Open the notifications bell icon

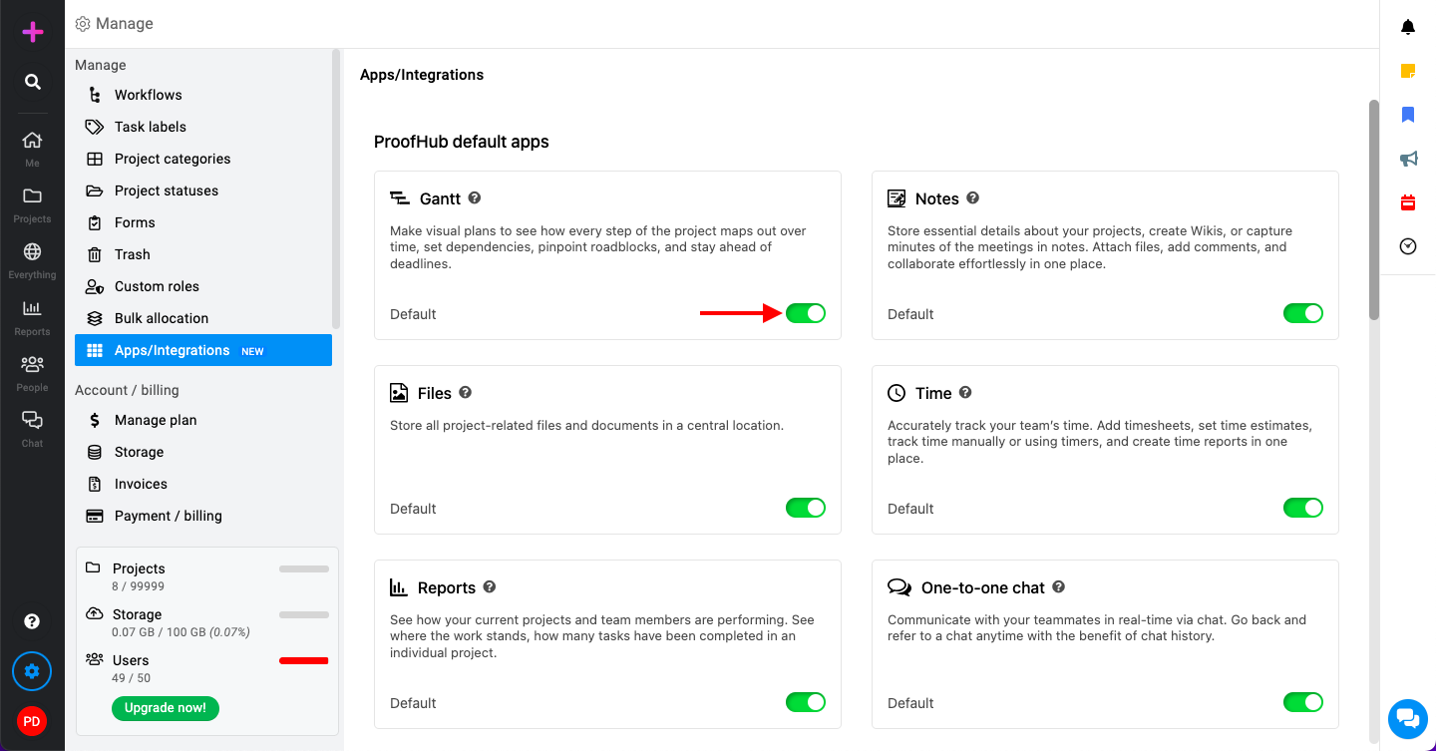pos(1408,27)
